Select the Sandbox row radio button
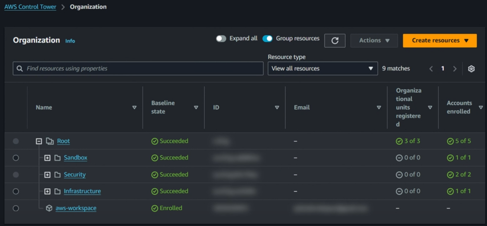 click(x=16, y=158)
